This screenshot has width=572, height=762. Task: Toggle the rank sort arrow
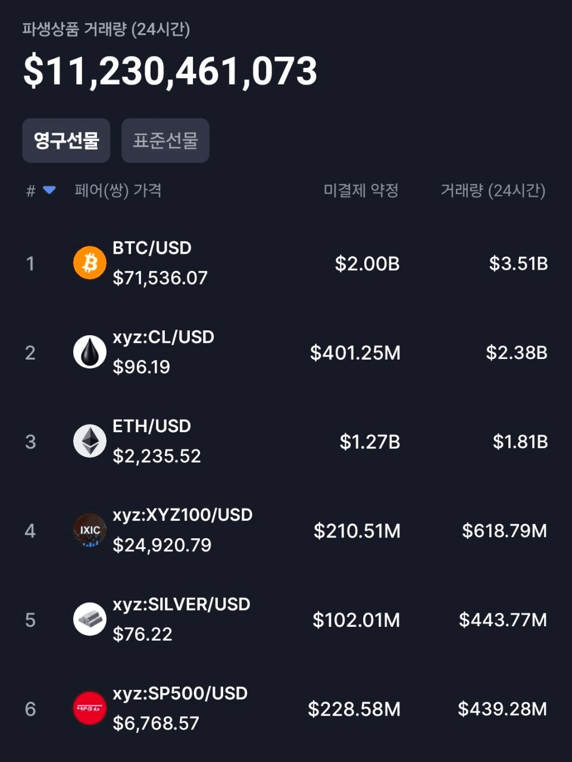[49, 190]
